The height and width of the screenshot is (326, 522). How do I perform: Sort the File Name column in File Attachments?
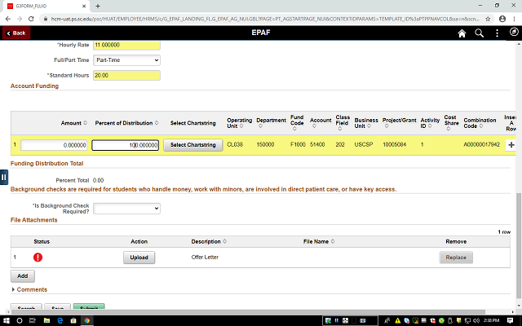(x=333, y=241)
